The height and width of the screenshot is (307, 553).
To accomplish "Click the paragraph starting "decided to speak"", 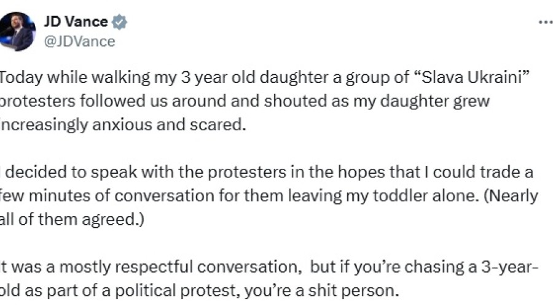I will (269, 196).
